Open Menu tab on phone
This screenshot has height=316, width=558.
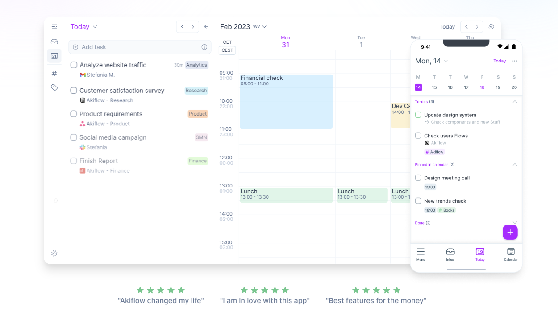tap(421, 254)
